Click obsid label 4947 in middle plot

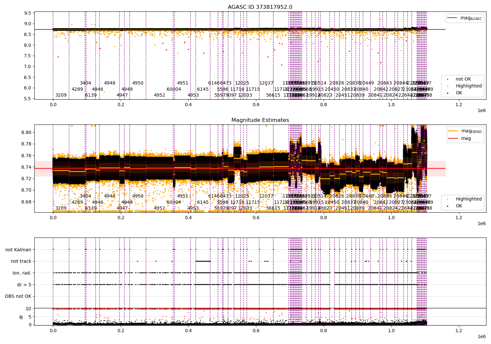point(122,208)
